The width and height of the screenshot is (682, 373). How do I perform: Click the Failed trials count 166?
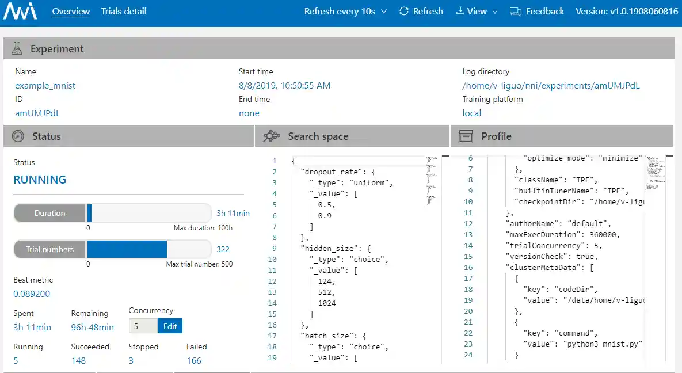click(x=194, y=360)
